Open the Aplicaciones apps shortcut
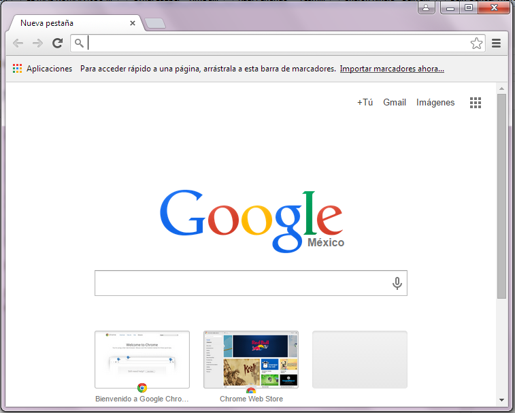The image size is (515, 413). [42, 69]
